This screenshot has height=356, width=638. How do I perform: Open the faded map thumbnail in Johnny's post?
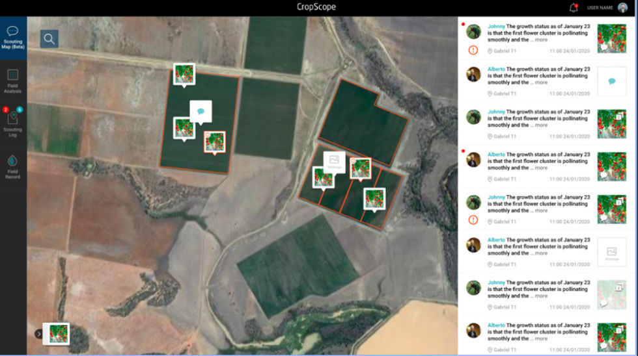(611, 295)
